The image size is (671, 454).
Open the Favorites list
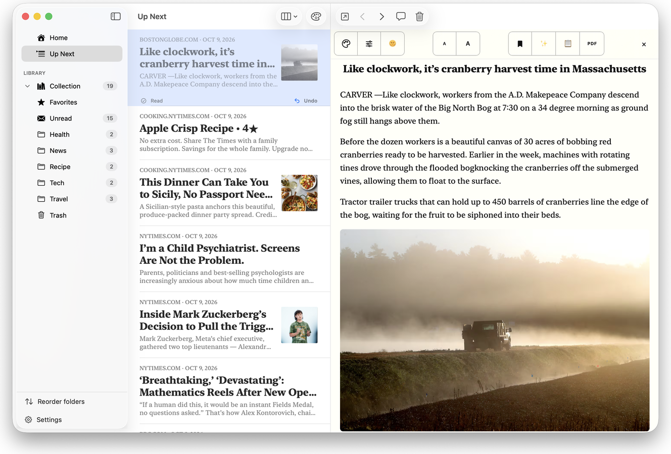[72, 102]
